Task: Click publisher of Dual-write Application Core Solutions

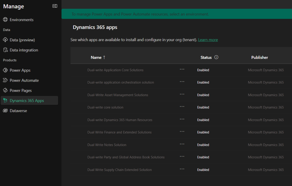Action: pyautogui.click(x=266, y=70)
